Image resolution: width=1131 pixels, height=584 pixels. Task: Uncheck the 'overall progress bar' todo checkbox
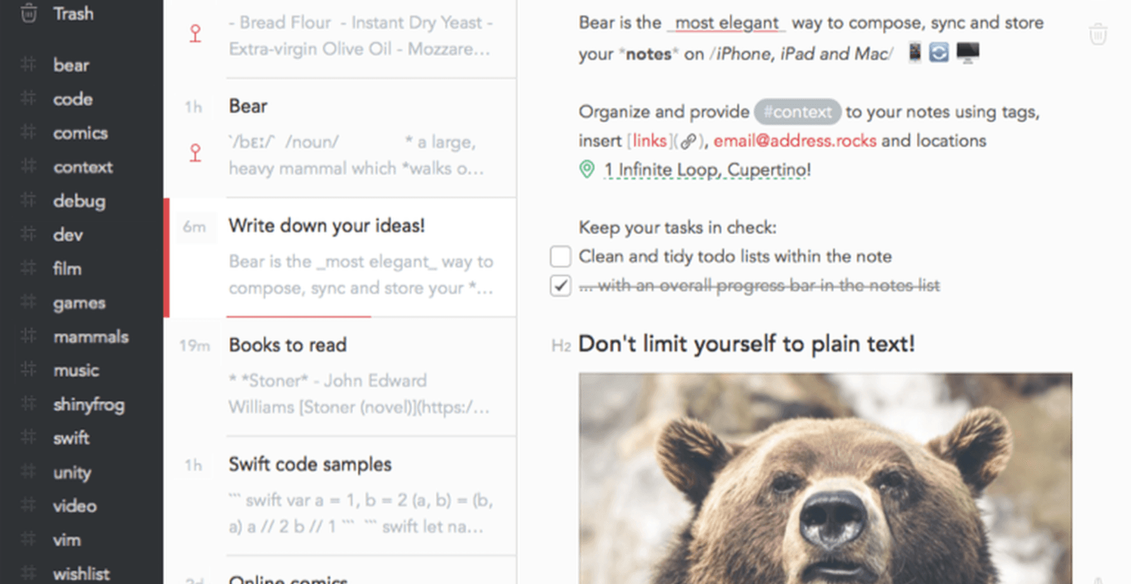point(560,285)
